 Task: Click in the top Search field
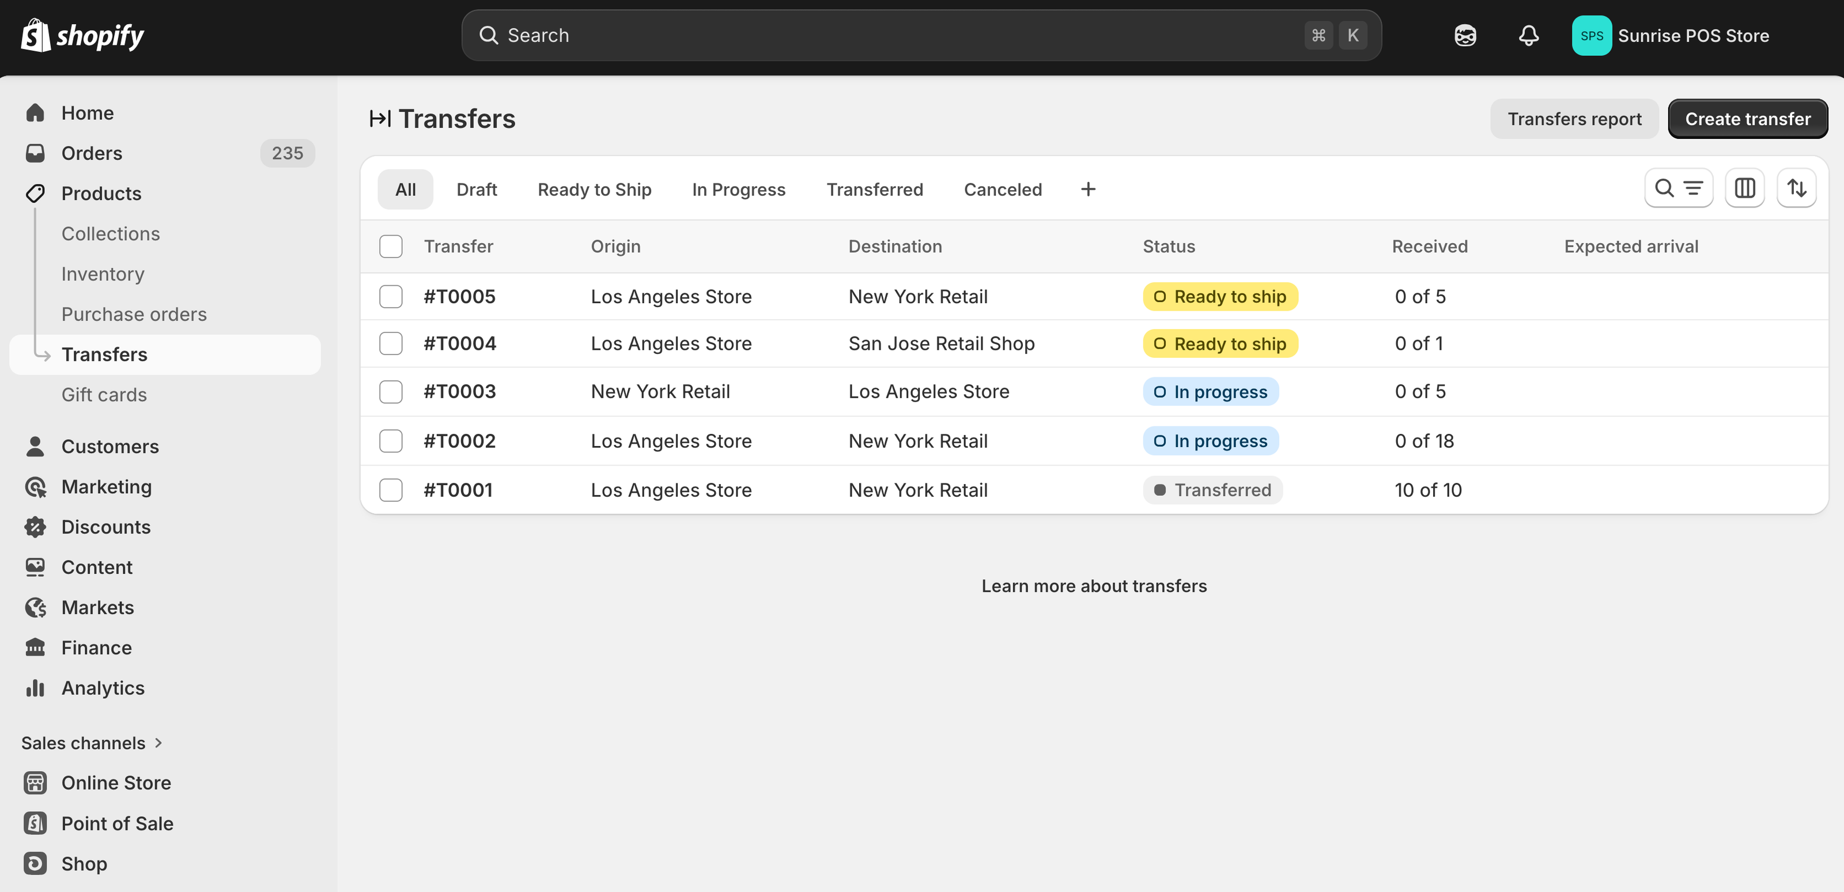click(921, 35)
